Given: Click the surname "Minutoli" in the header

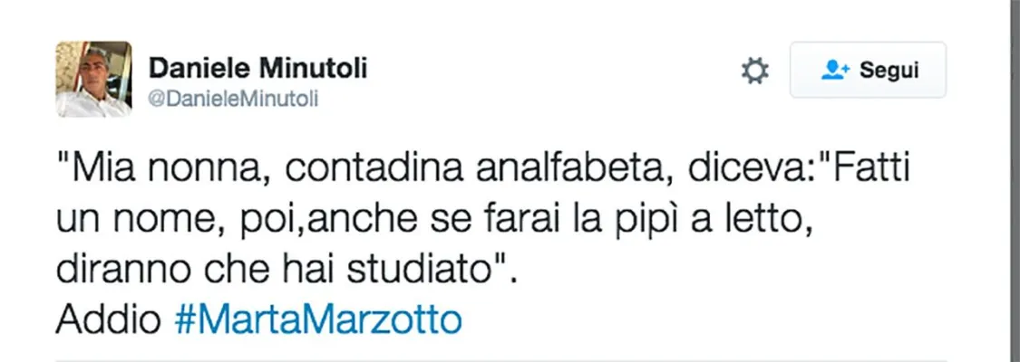Looking at the screenshot, I should coord(314,68).
